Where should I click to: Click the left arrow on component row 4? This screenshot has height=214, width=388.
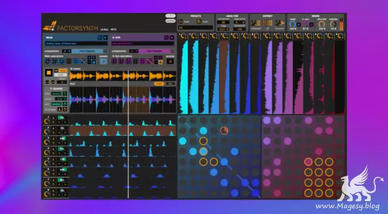[59, 153]
